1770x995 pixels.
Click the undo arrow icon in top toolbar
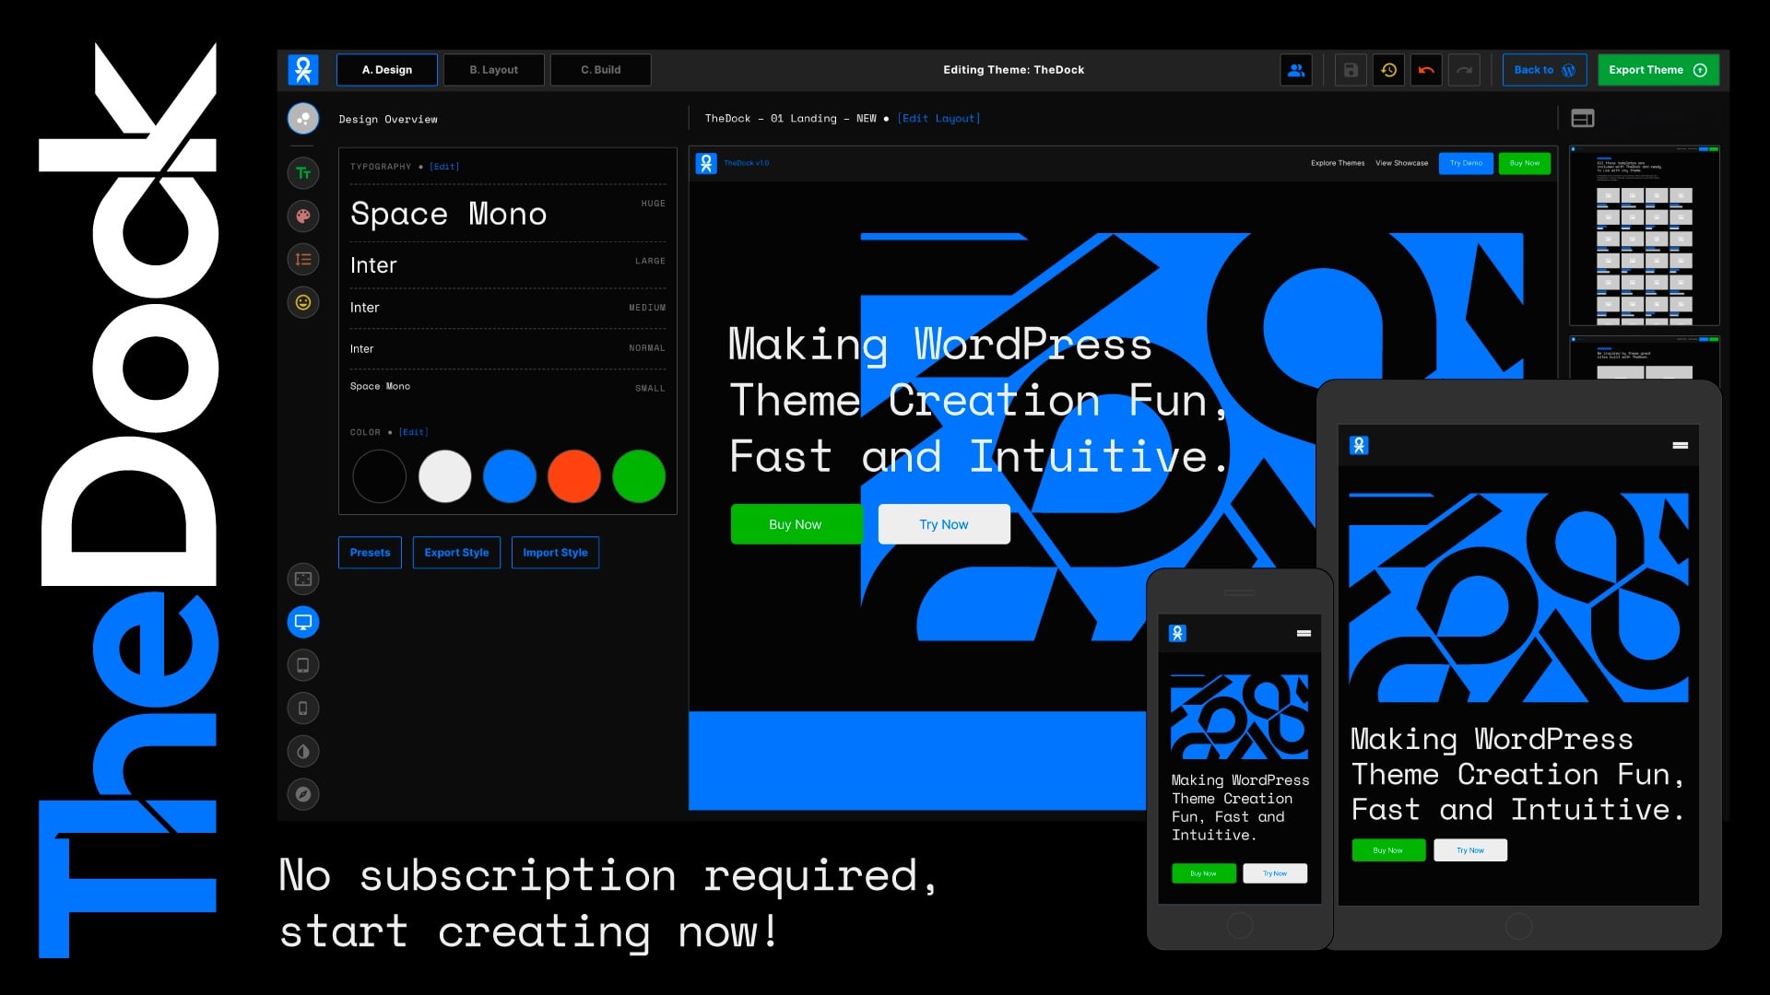tap(1426, 69)
